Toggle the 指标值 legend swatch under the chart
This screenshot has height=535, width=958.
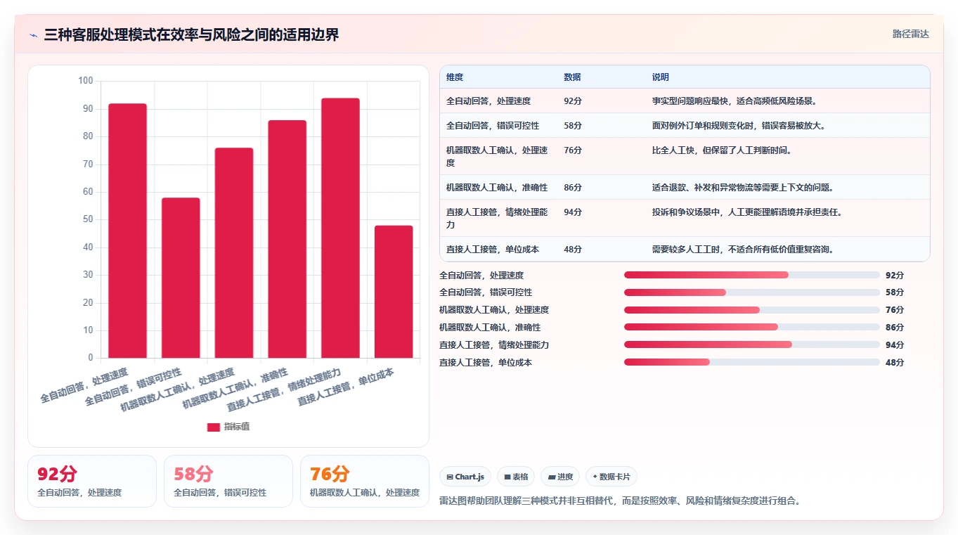pos(214,427)
